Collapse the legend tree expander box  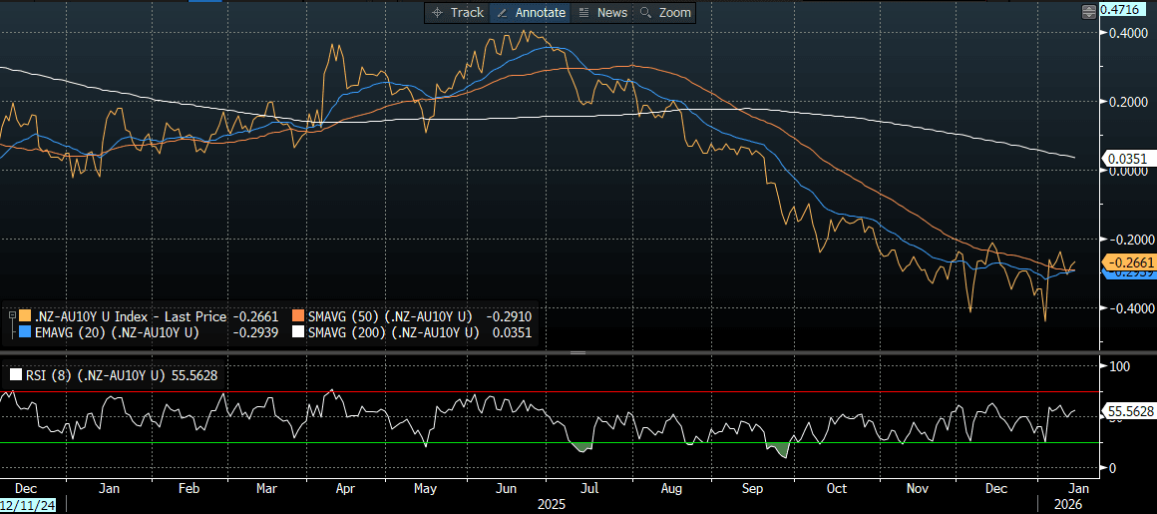(x=11, y=316)
